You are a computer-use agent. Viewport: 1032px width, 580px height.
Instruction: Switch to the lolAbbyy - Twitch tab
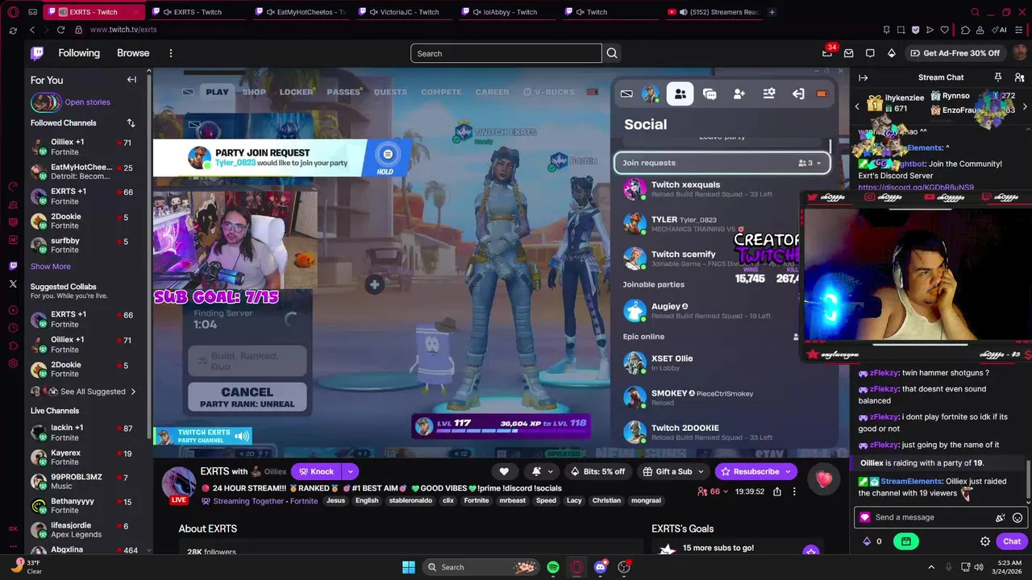[508, 12]
